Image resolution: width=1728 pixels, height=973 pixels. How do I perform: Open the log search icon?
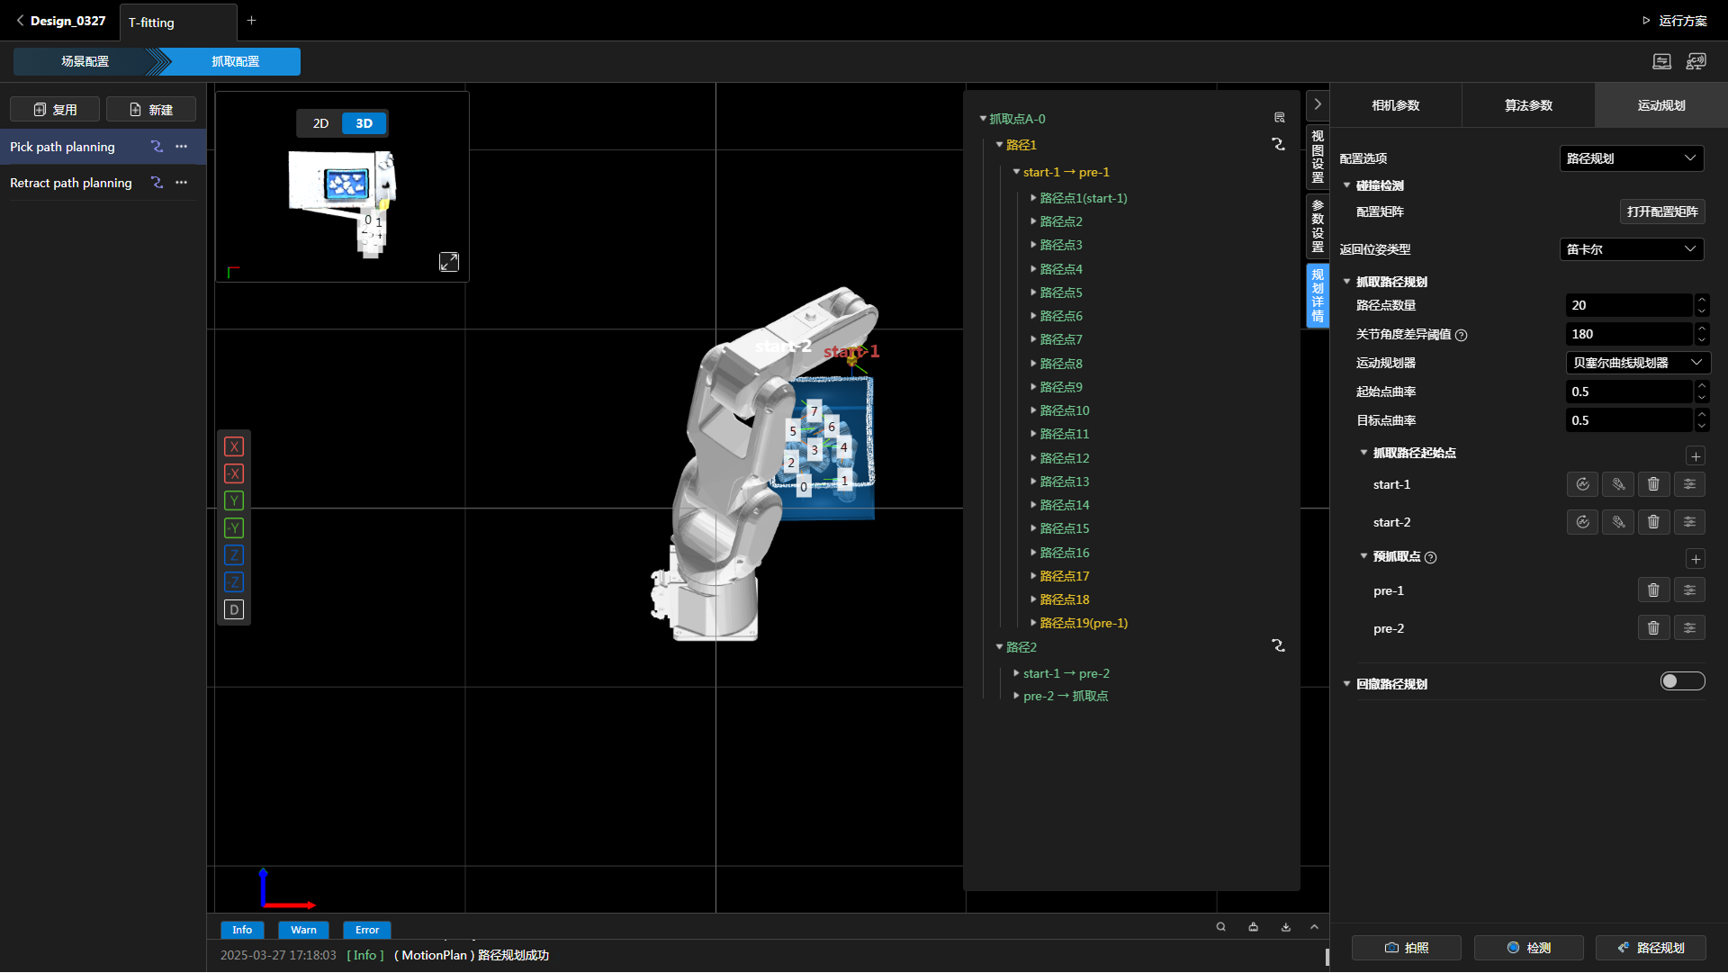1220,927
